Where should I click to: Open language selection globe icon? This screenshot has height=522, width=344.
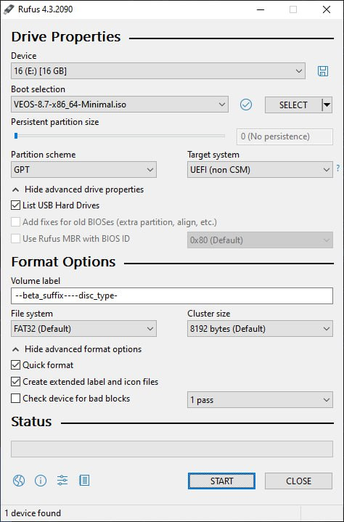19,481
